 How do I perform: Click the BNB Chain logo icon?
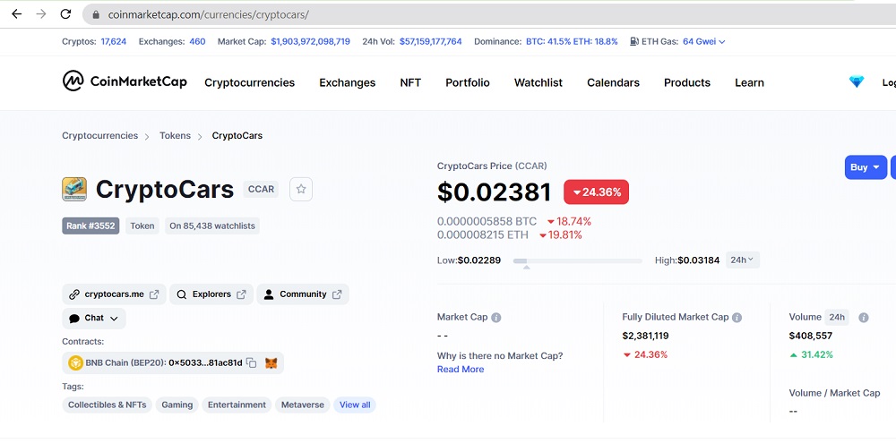tap(75, 362)
